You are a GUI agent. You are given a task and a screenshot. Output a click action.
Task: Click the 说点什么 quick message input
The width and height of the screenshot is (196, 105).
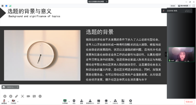coord(11,87)
